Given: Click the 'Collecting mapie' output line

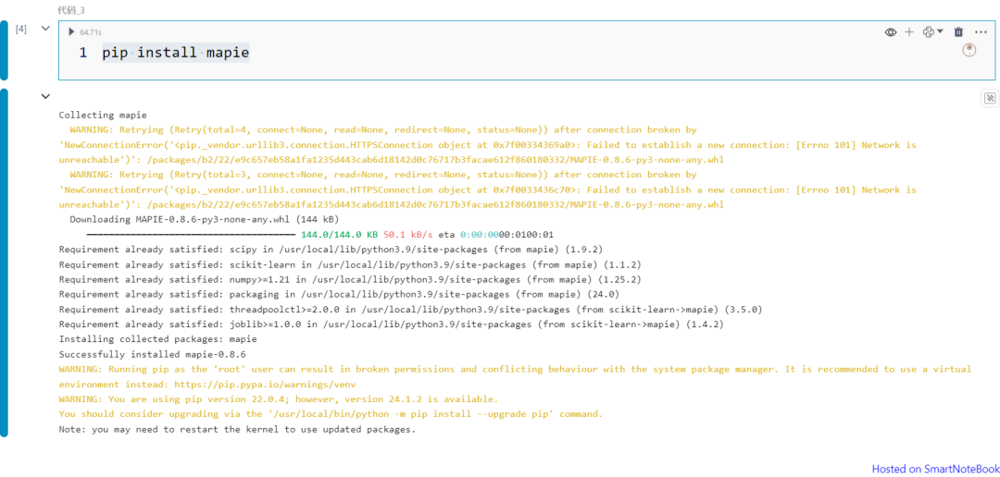Looking at the screenshot, I should click(x=103, y=116).
